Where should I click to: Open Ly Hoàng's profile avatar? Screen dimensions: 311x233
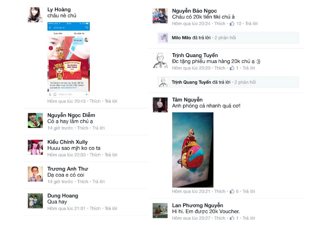tap(35, 15)
